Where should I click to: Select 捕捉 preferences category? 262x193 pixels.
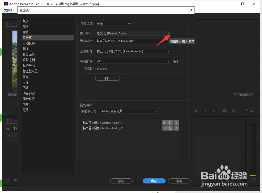[x=48, y=49]
